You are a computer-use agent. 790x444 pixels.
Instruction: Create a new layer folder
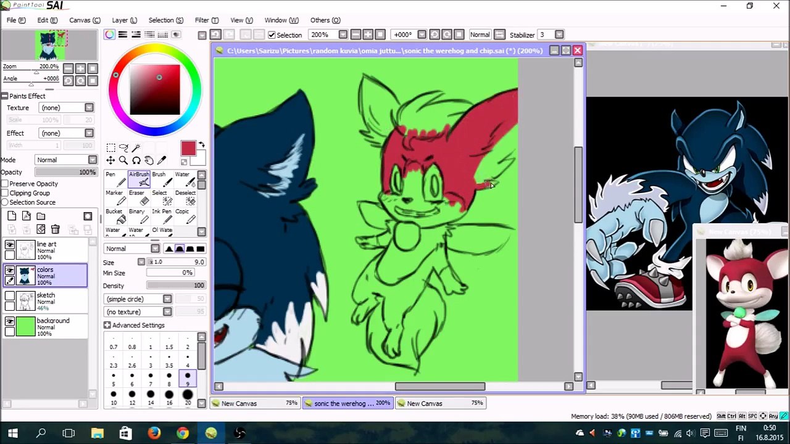pyautogui.click(x=41, y=216)
